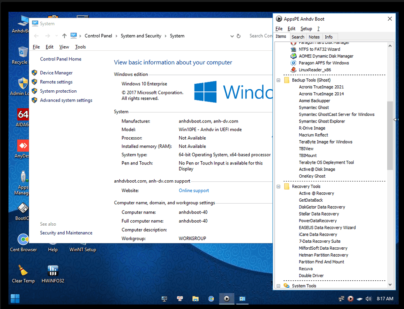
Task: Launch HWiNFO32 from the desktop
Action: click(x=53, y=274)
